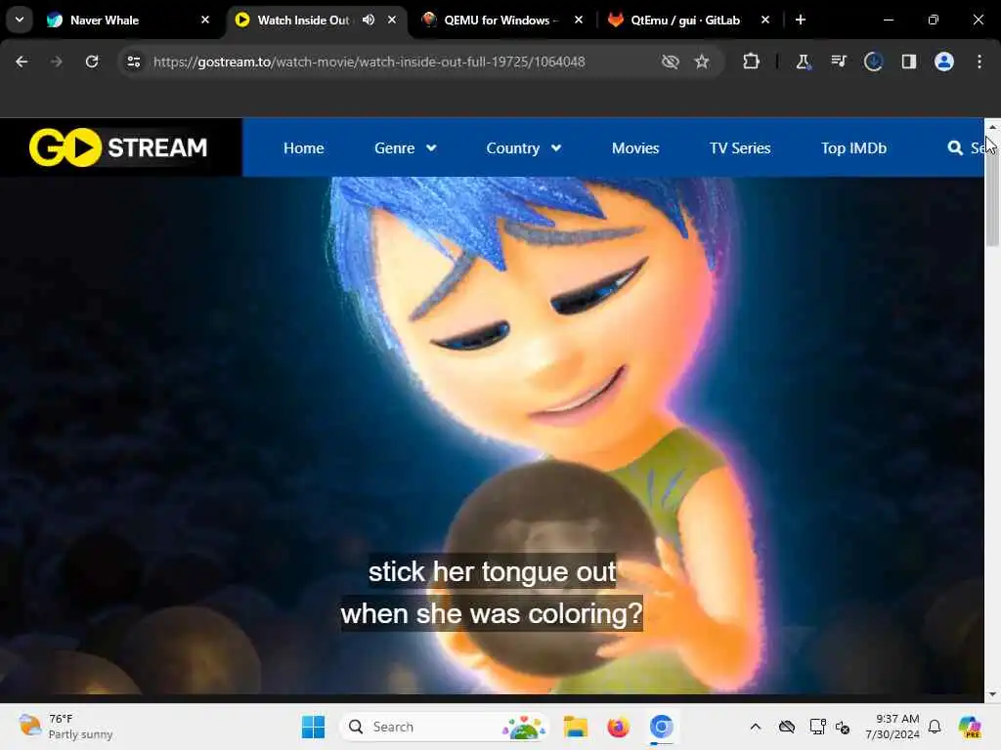Image resolution: width=1001 pixels, height=750 pixels.
Task: Open Copilot preview icon in taskbar
Action: 970,727
